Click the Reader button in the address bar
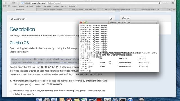The image size is (180, 101). [x=165, y=3]
